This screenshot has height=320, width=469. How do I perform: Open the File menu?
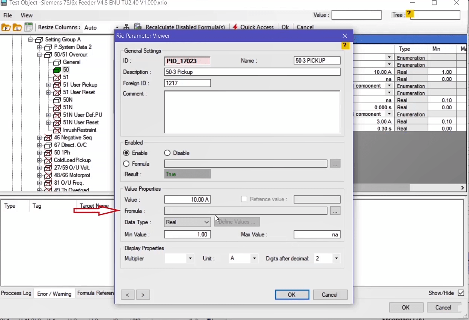click(8, 15)
